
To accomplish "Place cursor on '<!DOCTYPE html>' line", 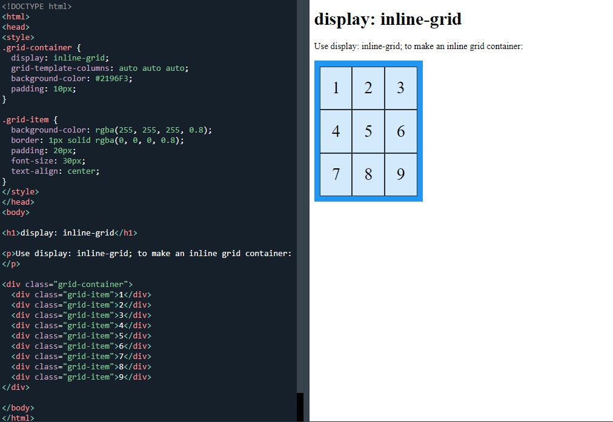I will click(37, 6).
